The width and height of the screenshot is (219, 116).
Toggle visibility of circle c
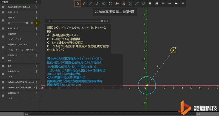pos(3,37)
